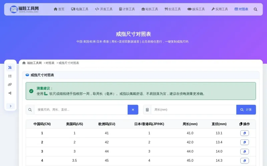
Task: Click the link icon in the left sidebar
Action: tap(10, 85)
